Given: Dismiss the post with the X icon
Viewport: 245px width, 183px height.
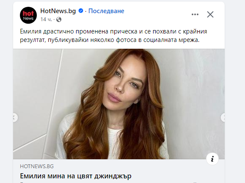Looking at the screenshot, I should (210, 14).
